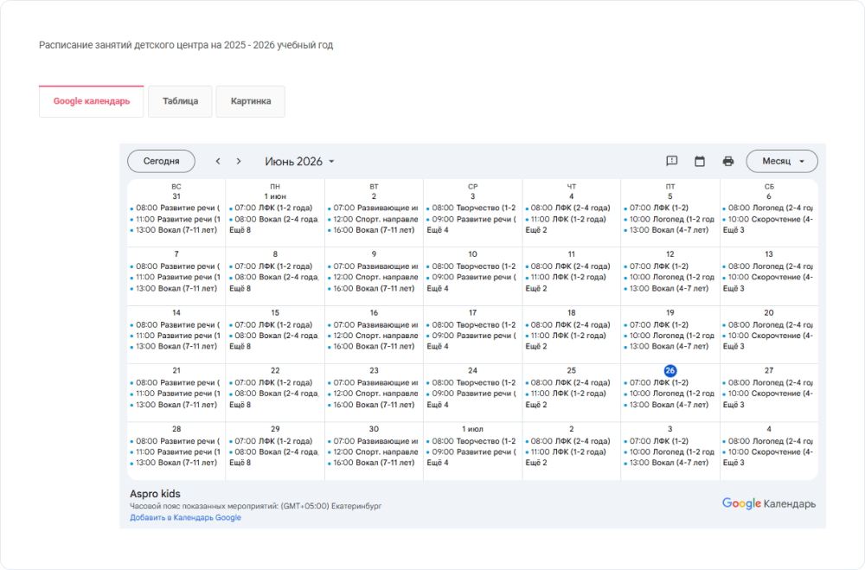Print the calendar with printer icon

[x=728, y=161]
